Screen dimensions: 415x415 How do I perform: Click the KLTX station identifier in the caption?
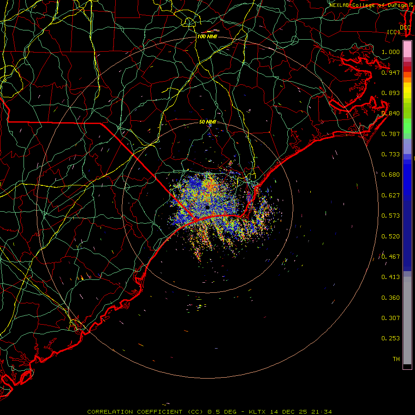(258, 412)
